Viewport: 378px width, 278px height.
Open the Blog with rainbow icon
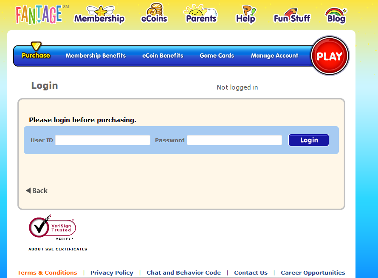coord(336,16)
